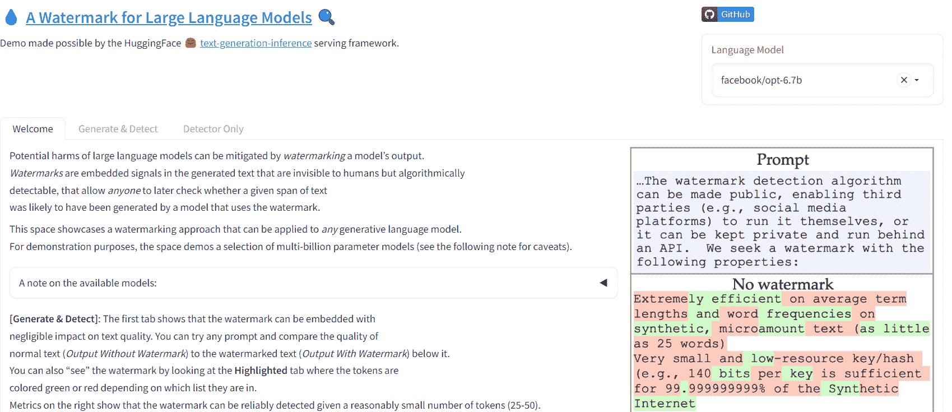Click the magnifying glass emoji icon
The width and height of the screenshot is (952, 412).
coord(327,17)
